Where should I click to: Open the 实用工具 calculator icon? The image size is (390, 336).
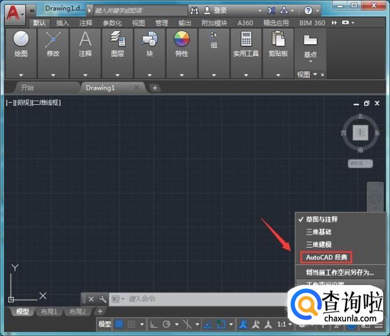pos(246,39)
